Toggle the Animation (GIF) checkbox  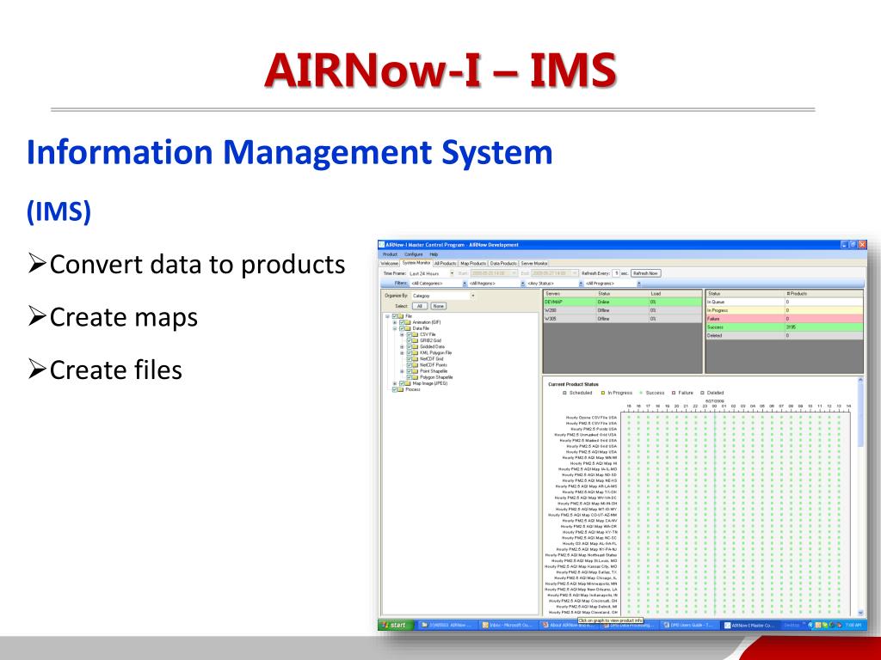[403, 322]
